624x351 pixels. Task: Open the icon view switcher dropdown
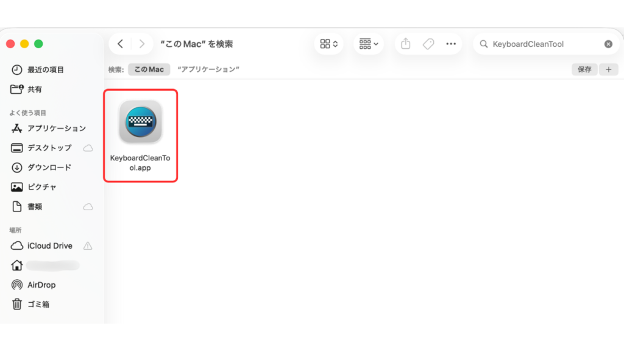point(329,44)
